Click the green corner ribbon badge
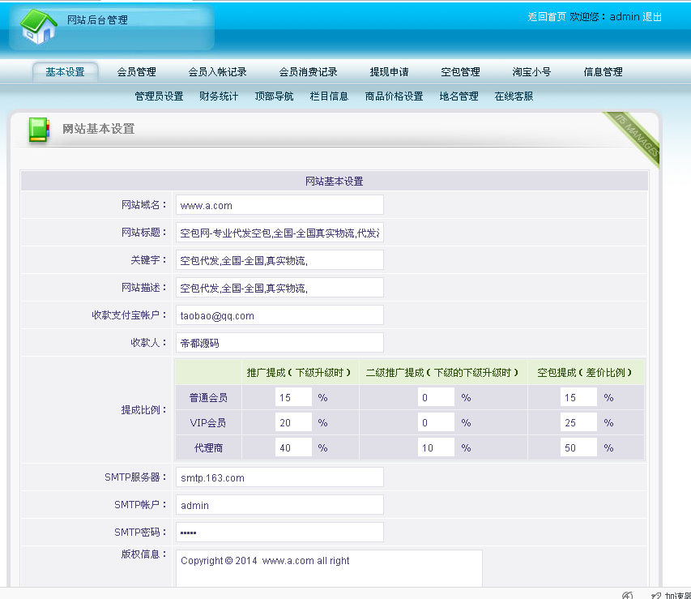The image size is (691, 599). pyautogui.click(x=638, y=134)
